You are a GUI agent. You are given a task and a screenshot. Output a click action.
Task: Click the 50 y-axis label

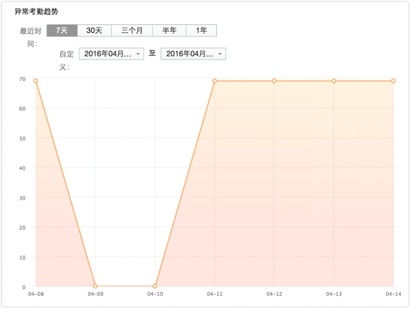pos(22,138)
